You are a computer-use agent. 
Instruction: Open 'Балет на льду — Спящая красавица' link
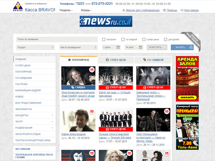click(x=115, y=94)
